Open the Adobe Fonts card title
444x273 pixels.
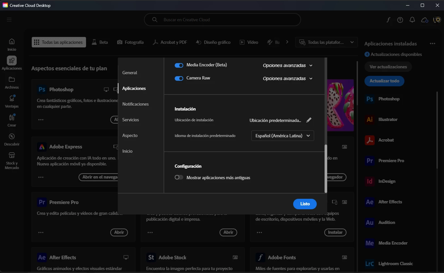[x=282, y=258]
